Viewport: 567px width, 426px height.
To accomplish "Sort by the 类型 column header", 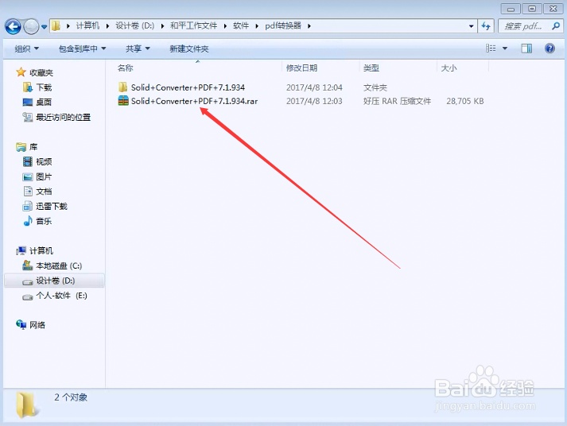I will click(371, 68).
